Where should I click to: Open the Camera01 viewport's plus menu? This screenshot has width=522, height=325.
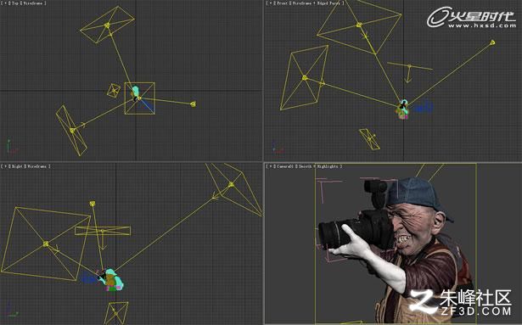pyautogui.click(x=272, y=165)
